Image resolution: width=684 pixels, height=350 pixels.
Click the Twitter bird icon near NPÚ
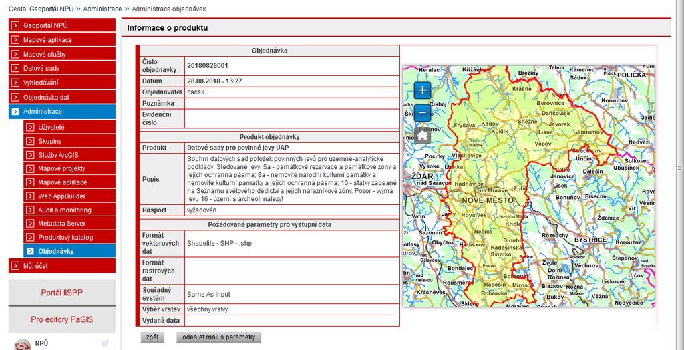pos(105,343)
